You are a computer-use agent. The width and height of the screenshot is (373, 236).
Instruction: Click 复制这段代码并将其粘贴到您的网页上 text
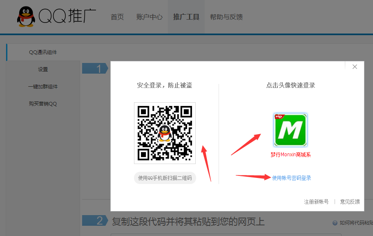tap(188, 221)
